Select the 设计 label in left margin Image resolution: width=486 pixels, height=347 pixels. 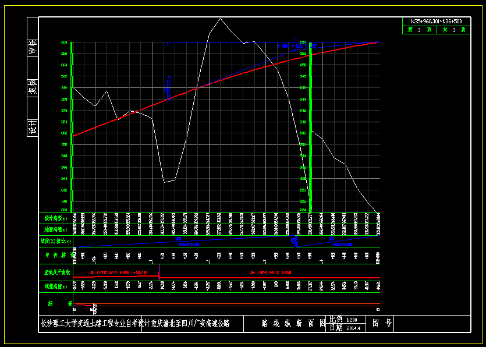33,127
